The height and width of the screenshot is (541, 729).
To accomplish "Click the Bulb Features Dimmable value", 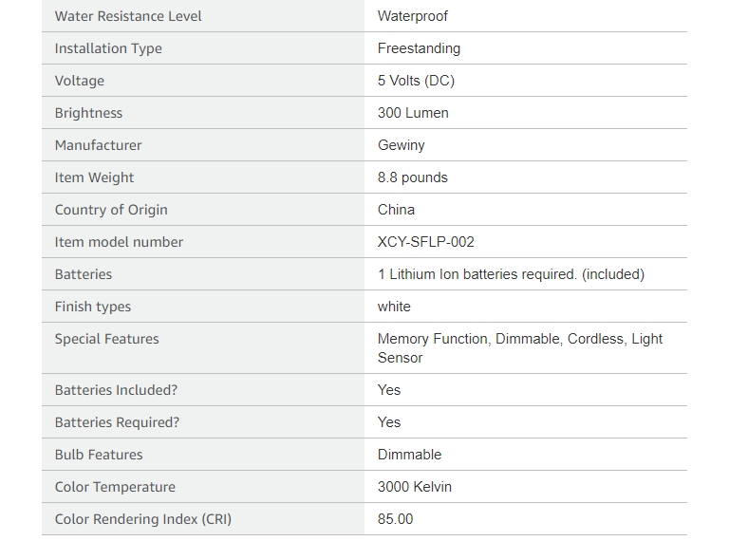I will pyautogui.click(x=409, y=455).
